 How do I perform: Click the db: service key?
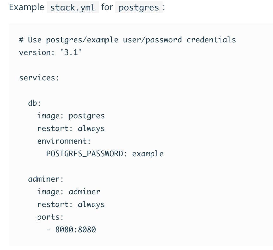coord(35,103)
